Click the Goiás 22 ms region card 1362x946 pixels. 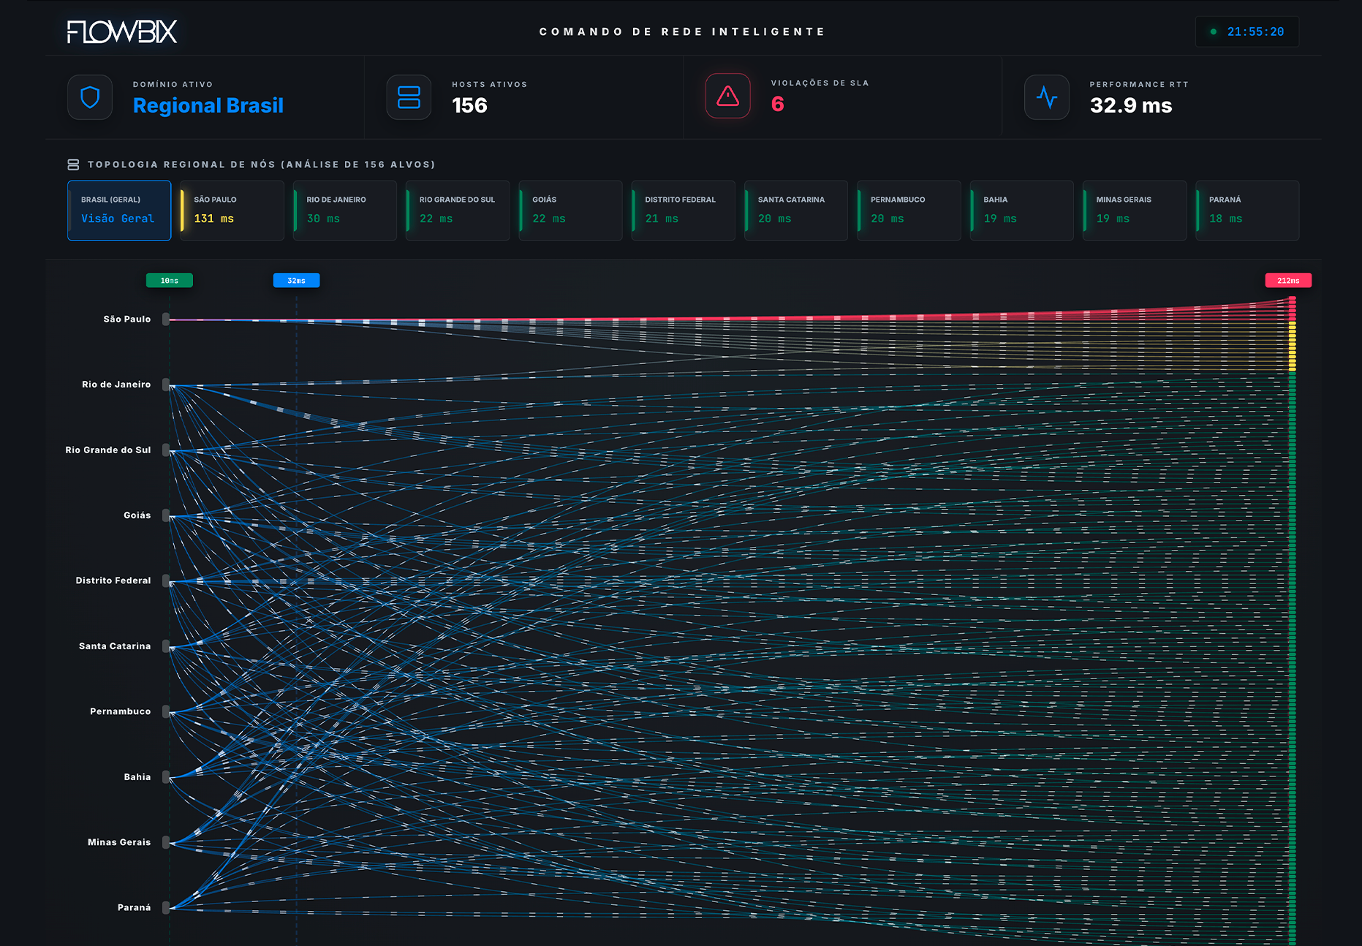coord(570,211)
